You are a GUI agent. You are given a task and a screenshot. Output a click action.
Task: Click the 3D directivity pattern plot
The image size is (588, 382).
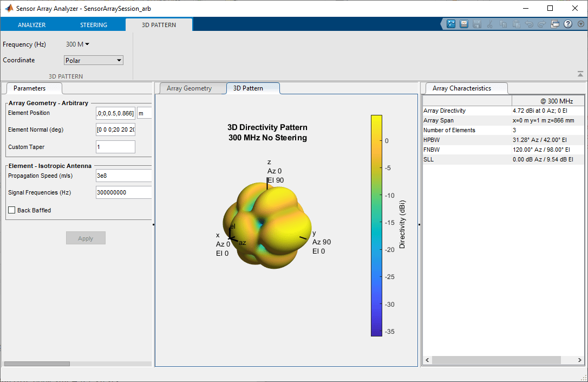(x=267, y=225)
